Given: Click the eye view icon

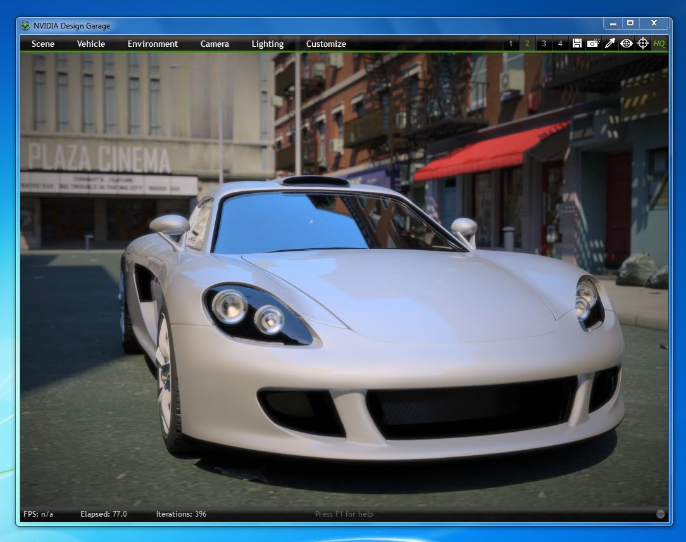Looking at the screenshot, I should (627, 43).
